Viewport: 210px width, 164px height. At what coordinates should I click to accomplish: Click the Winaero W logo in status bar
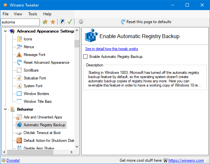165,160
